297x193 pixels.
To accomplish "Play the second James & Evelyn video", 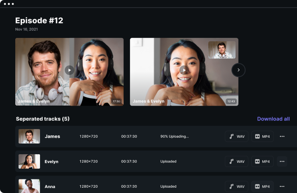I will point(184,70).
